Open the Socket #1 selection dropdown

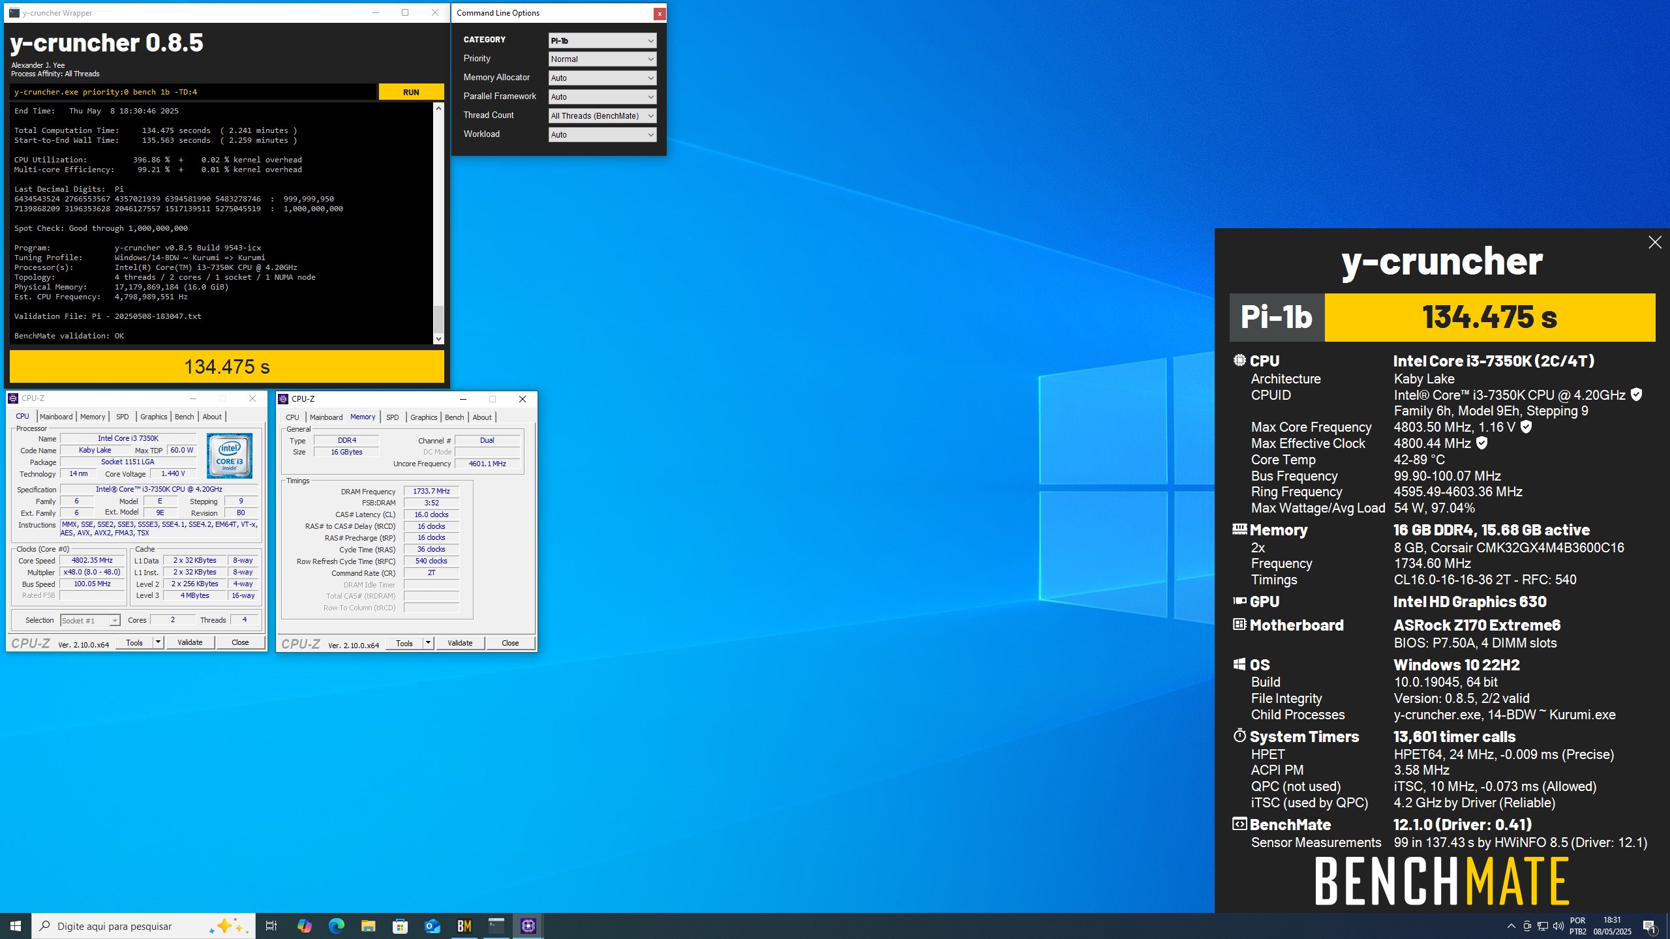[90, 620]
